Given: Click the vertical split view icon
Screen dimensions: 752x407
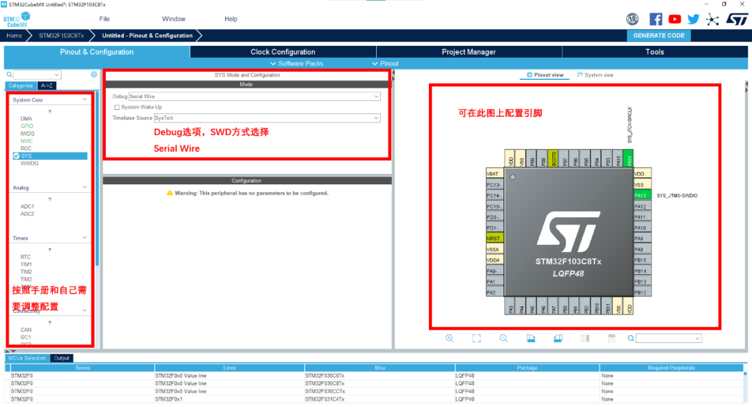Looking at the screenshot, I should (585, 338).
